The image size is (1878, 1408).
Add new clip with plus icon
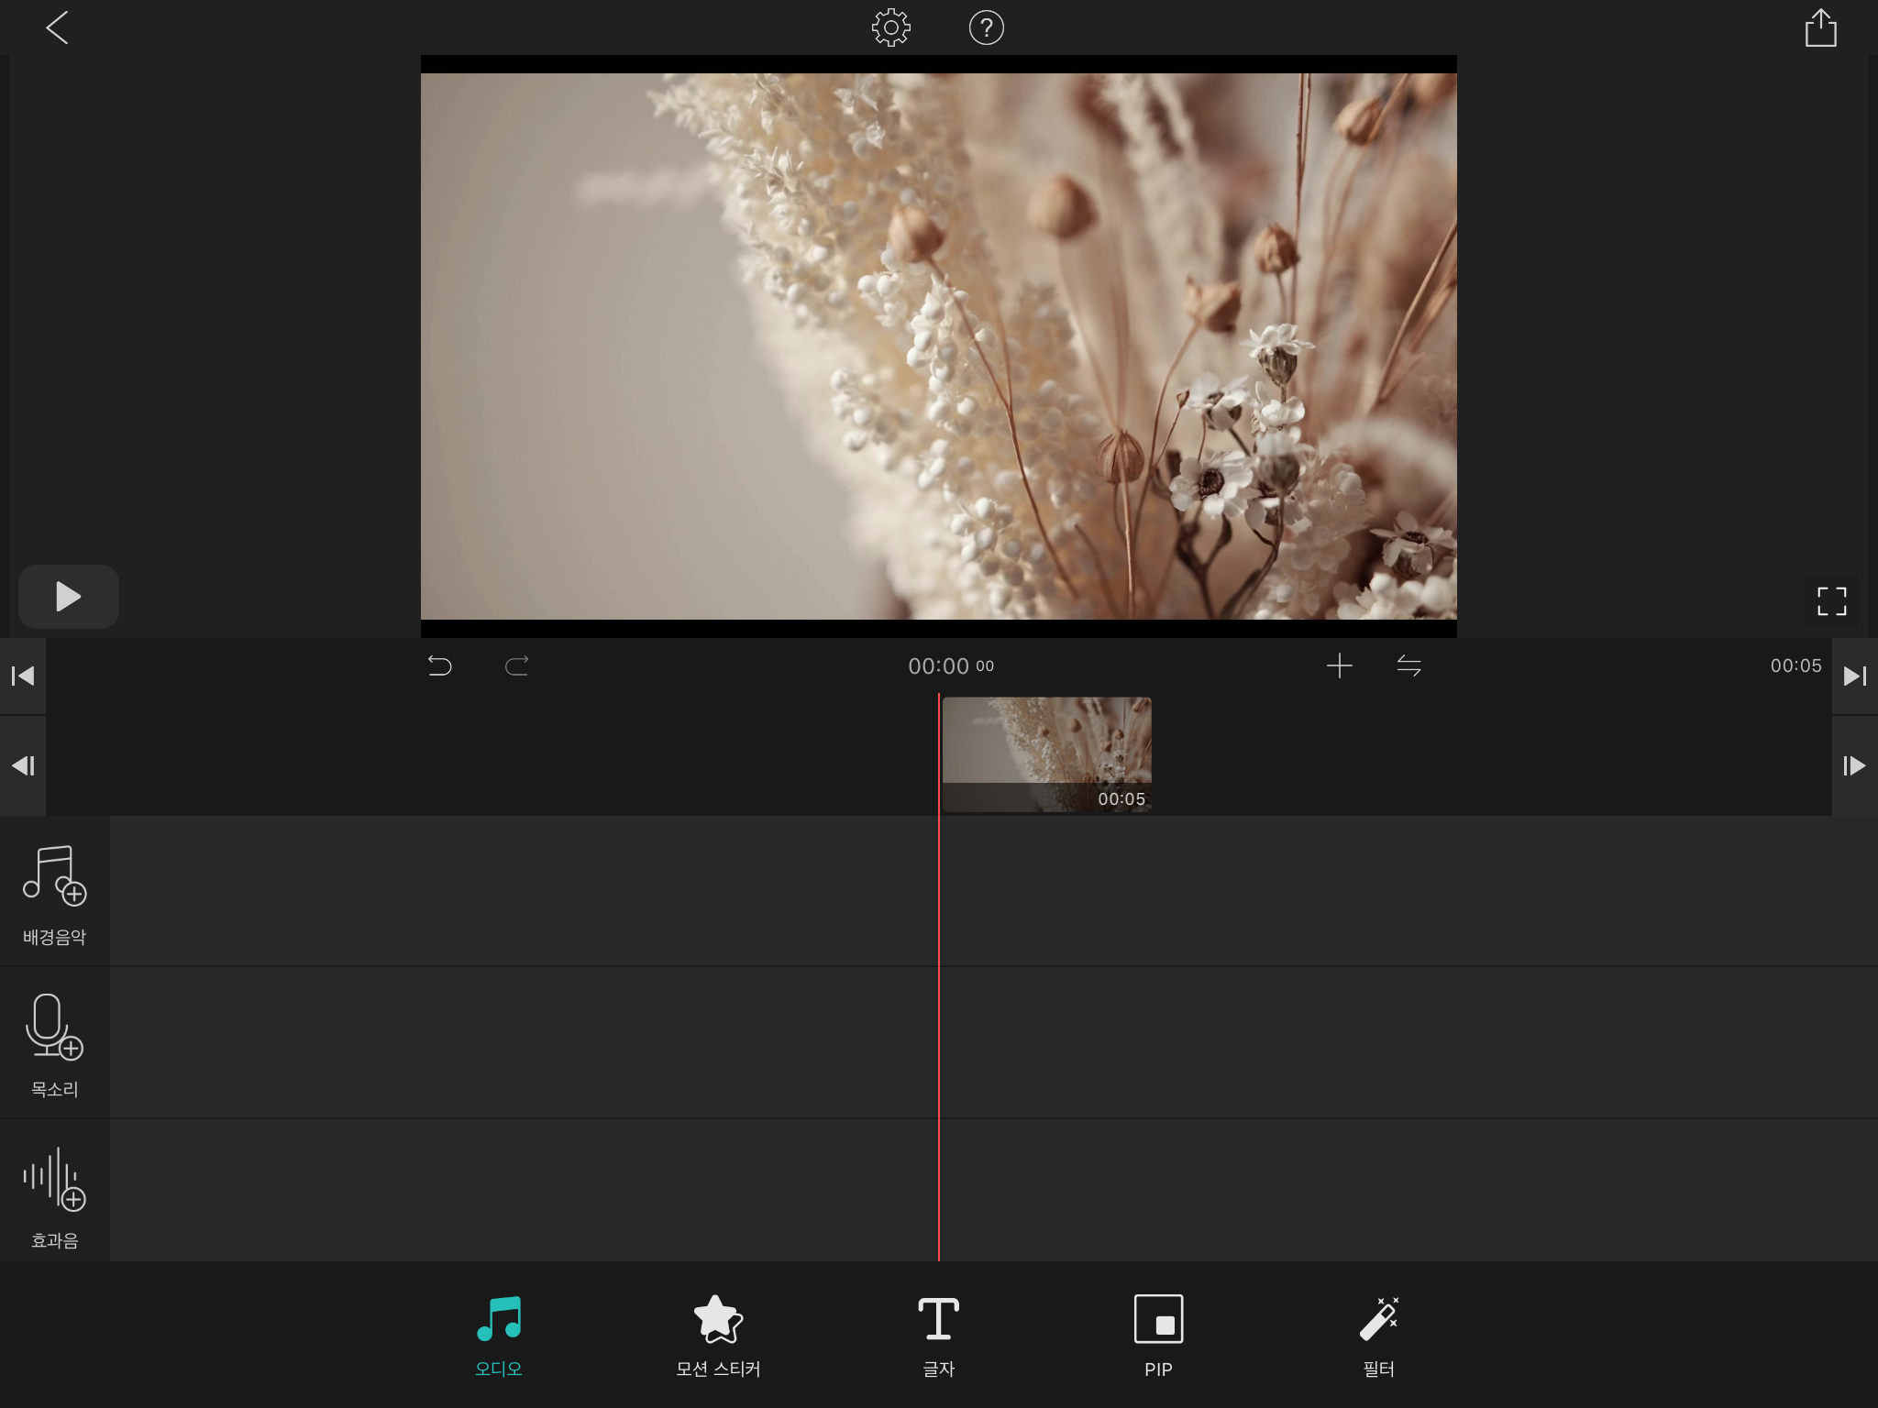click(x=1339, y=665)
